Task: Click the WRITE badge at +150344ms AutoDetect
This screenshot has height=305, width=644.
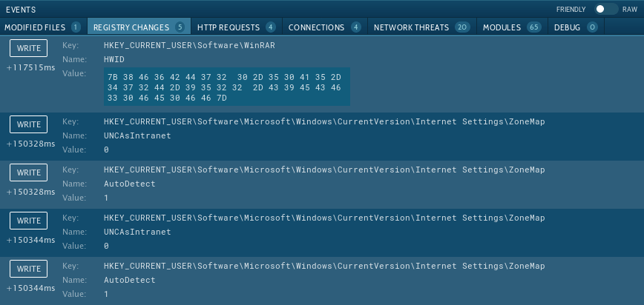Action: [29, 269]
